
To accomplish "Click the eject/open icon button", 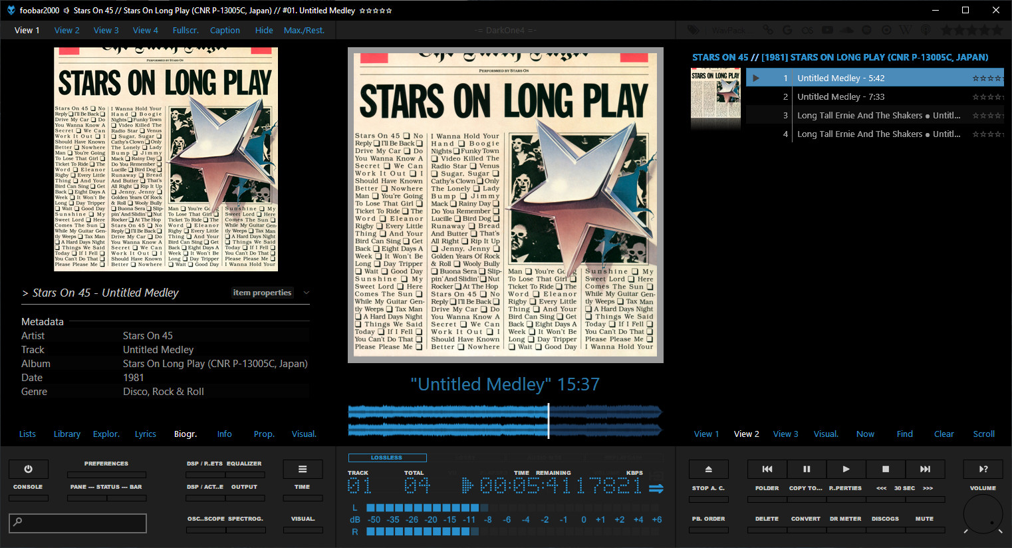I will [708, 469].
